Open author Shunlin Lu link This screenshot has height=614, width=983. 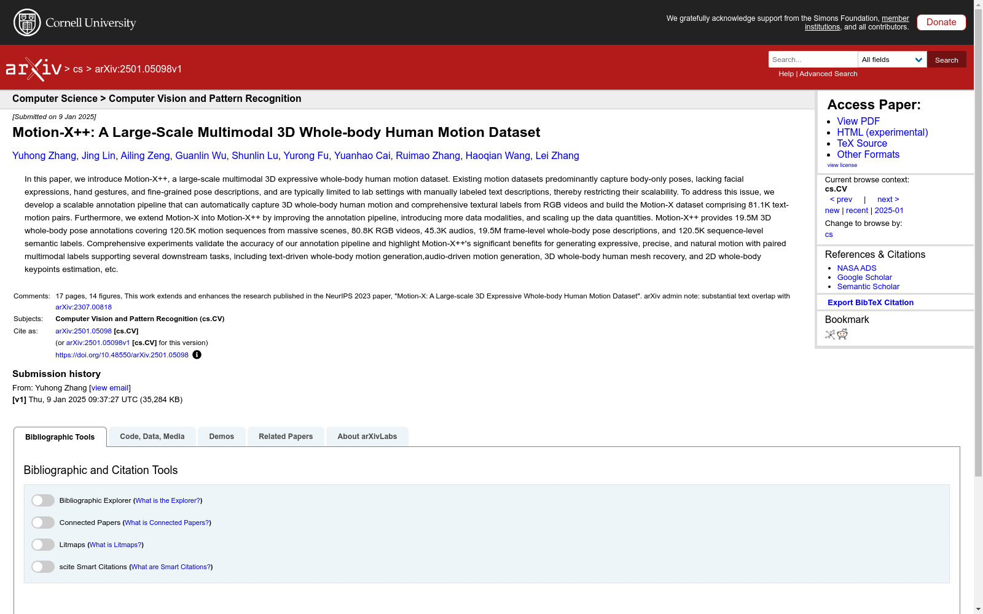click(255, 156)
